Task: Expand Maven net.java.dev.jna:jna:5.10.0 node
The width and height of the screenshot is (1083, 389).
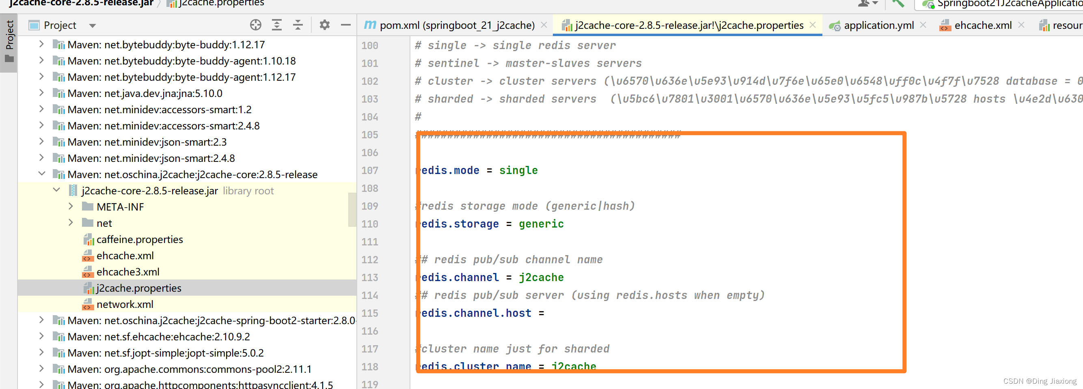Action: coord(41,93)
